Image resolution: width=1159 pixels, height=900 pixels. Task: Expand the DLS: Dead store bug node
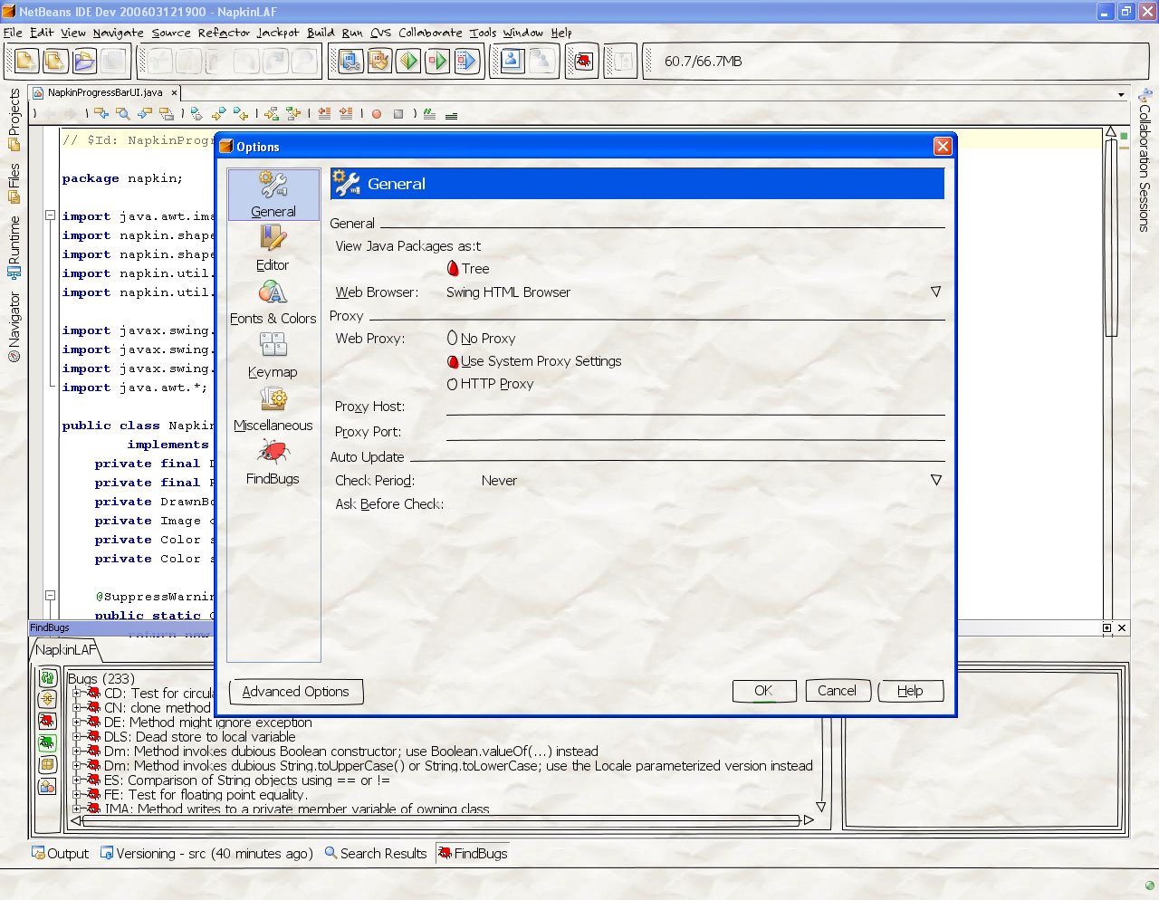(78, 737)
